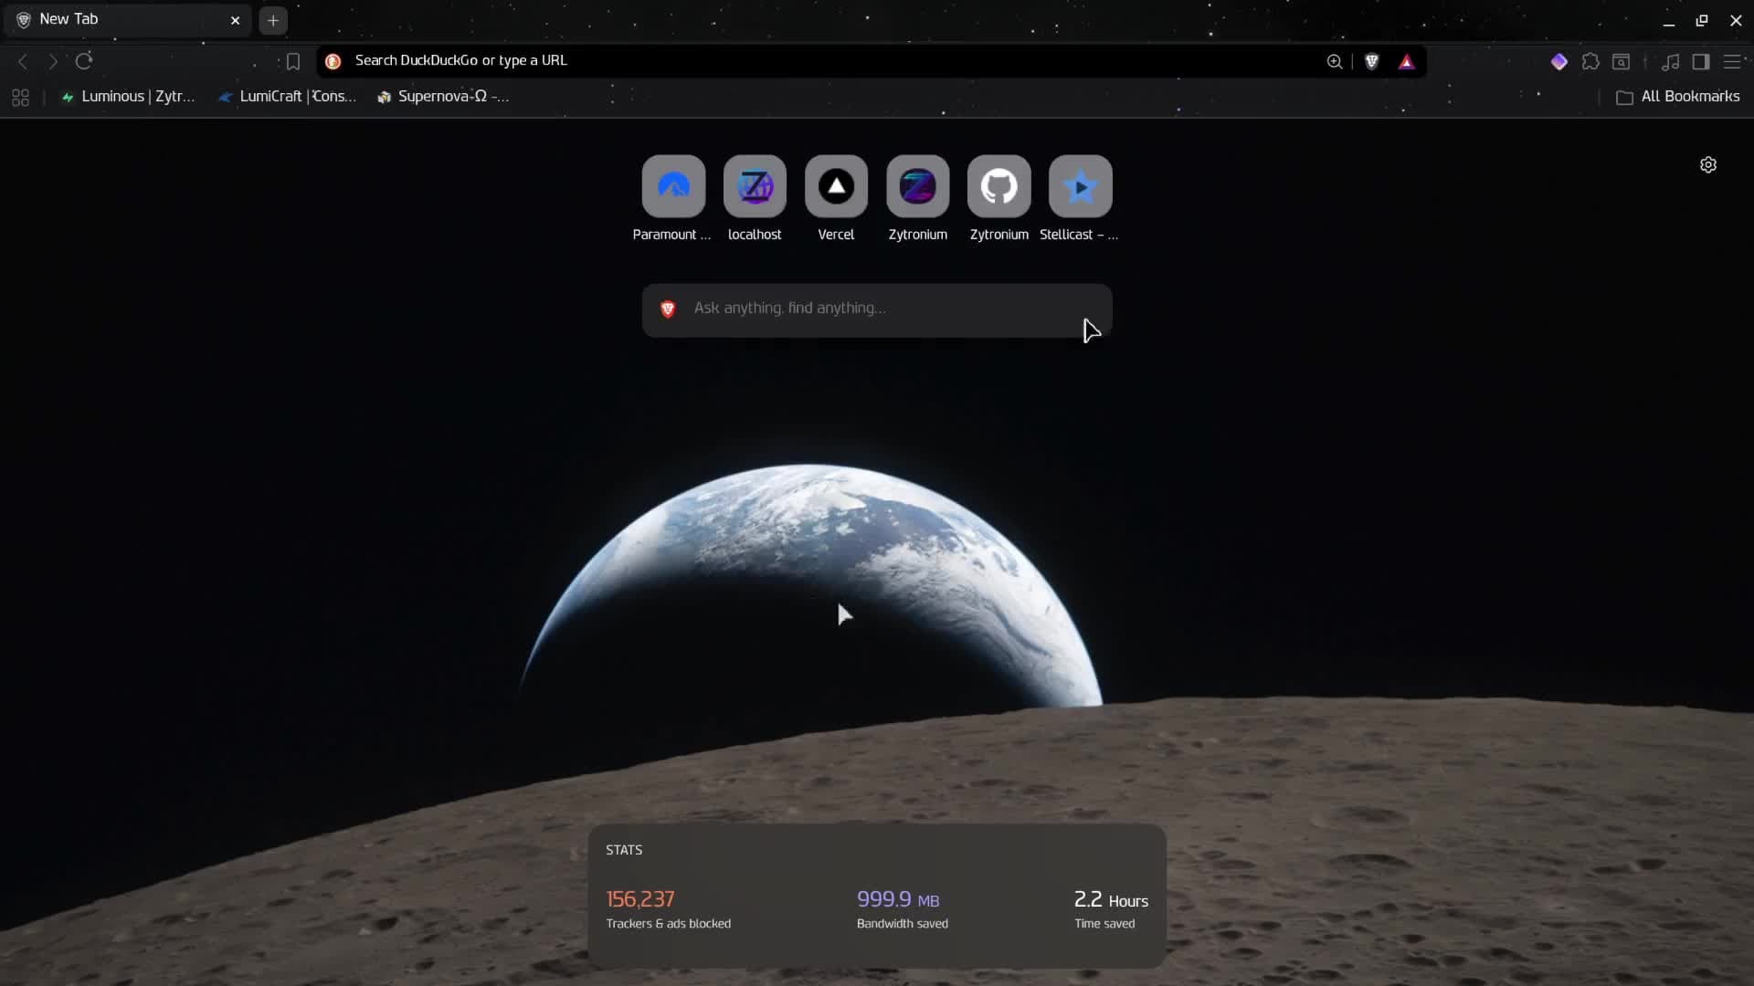This screenshot has height=986, width=1754.
Task: Open the Extensions puzzle-piece menu
Action: point(1590,61)
